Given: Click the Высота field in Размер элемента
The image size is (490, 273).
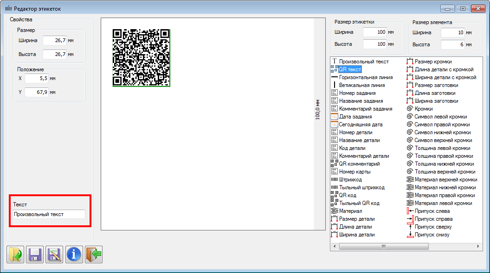Looking at the screenshot, I should pyautogui.click(x=453, y=44).
